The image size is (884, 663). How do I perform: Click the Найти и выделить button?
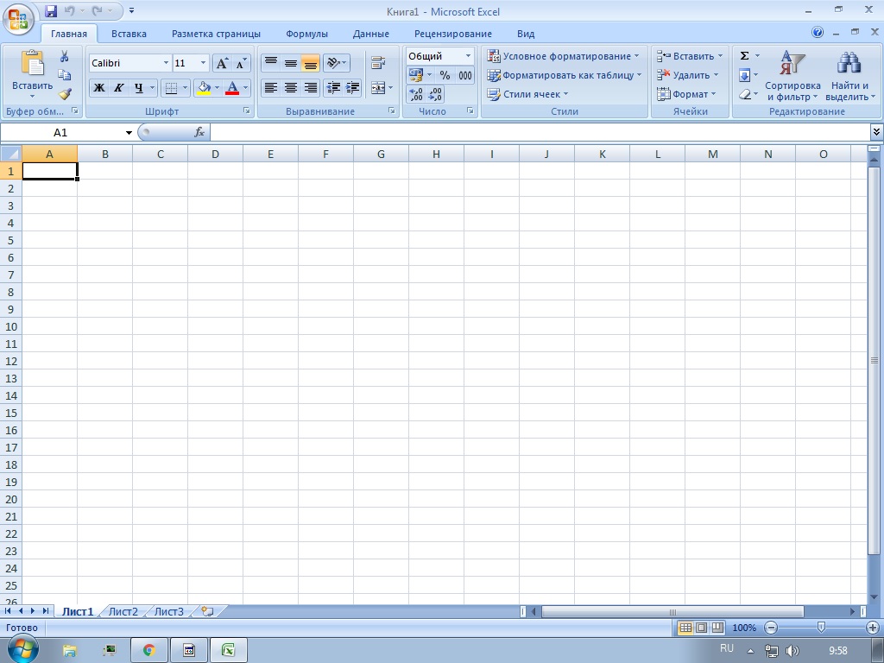(849, 78)
